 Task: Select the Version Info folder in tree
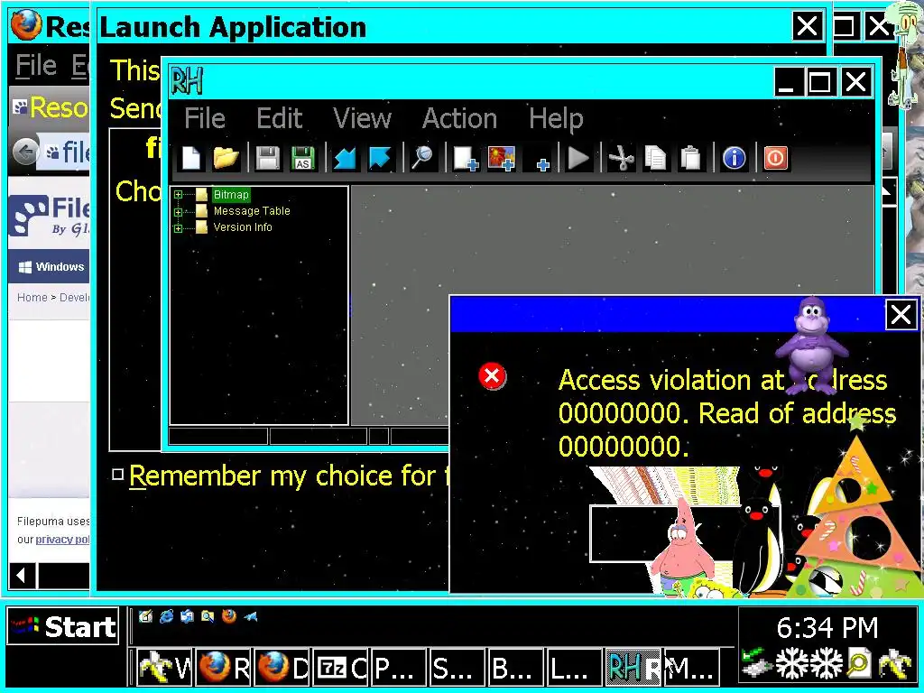point(243,227)
